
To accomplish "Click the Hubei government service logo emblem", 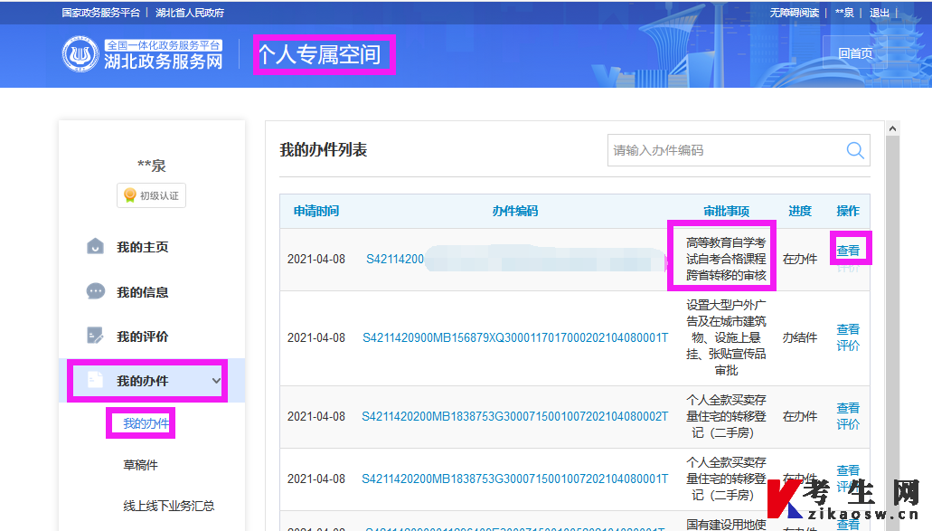I will (x=80, y=54).
